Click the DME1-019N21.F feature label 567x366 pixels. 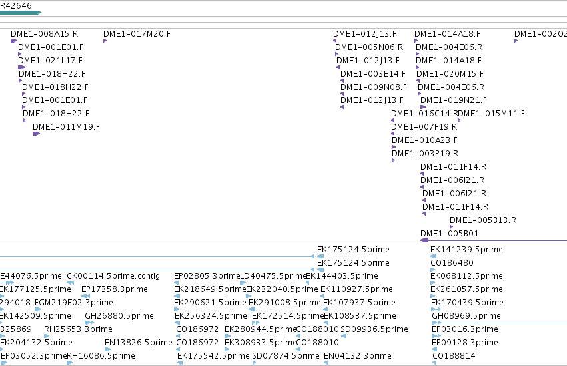point(454,100)
